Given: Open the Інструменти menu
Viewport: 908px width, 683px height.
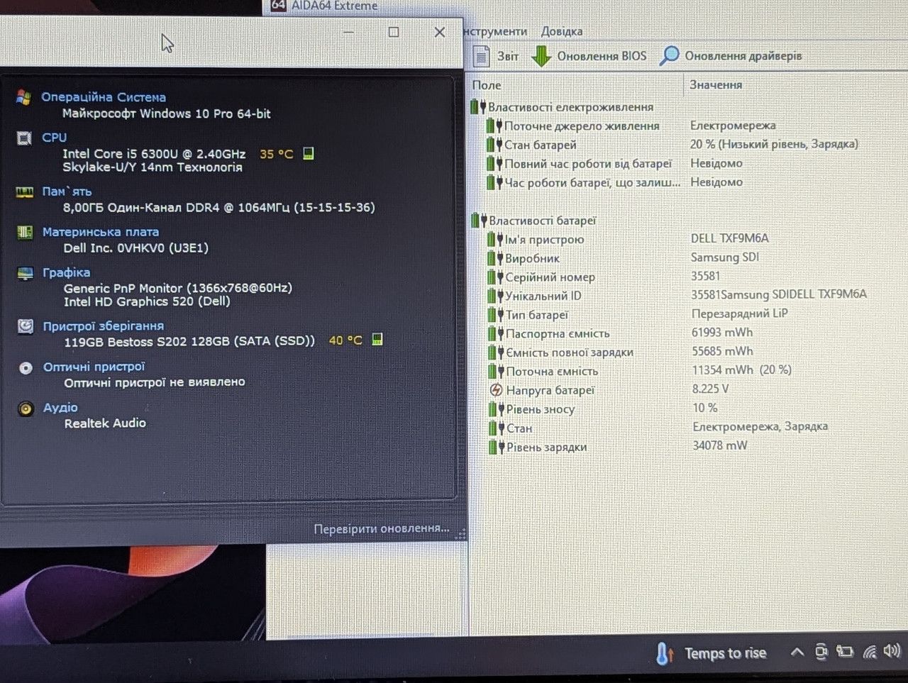Looking at the screenshot, I should click(495, 31).
